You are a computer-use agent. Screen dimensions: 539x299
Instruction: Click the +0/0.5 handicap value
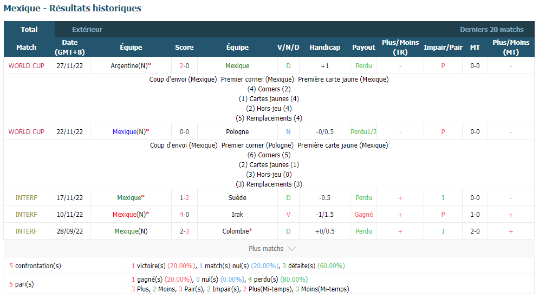[x=325, y=231]
